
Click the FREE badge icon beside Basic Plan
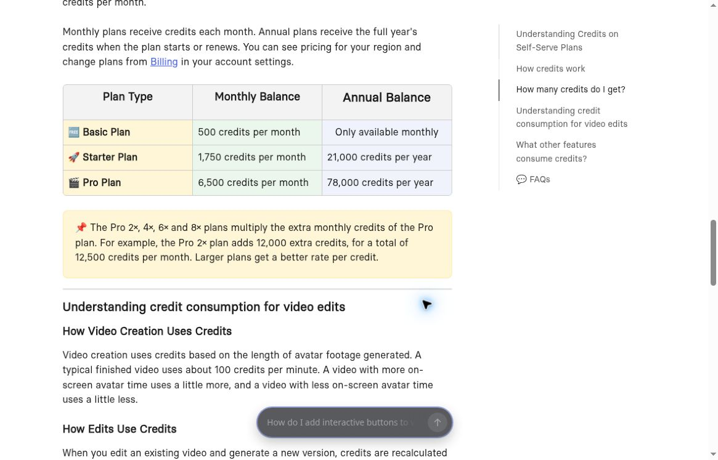coord(74,132)
